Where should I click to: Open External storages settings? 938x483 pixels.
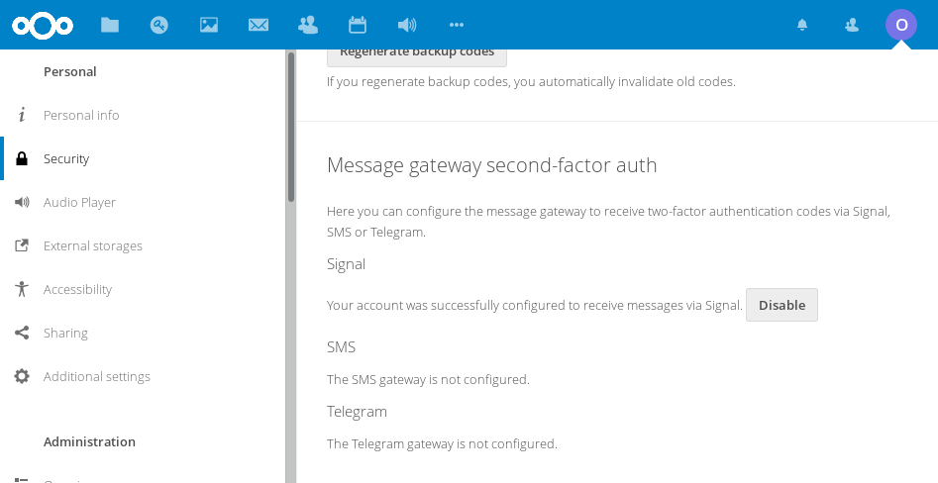point(93,245)
